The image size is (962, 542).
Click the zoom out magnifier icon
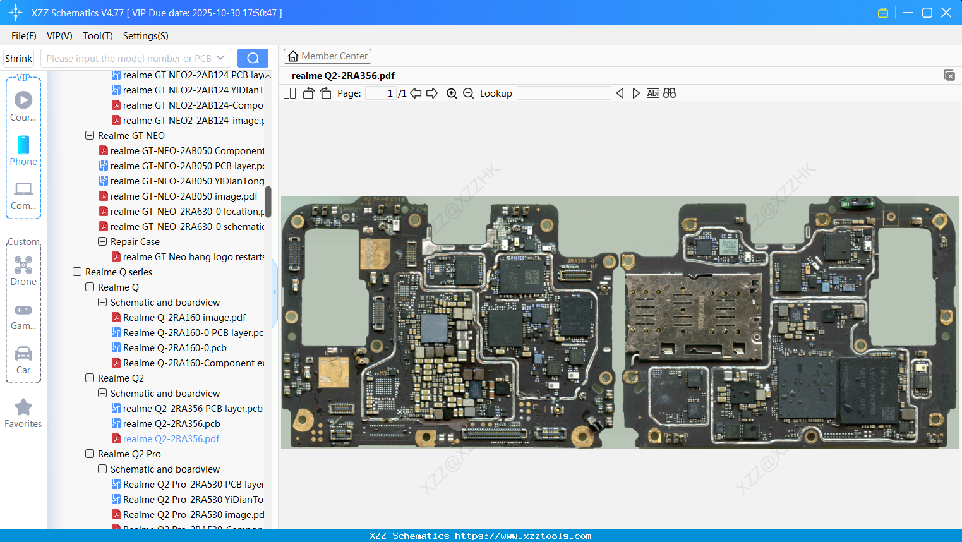point(468,93)
